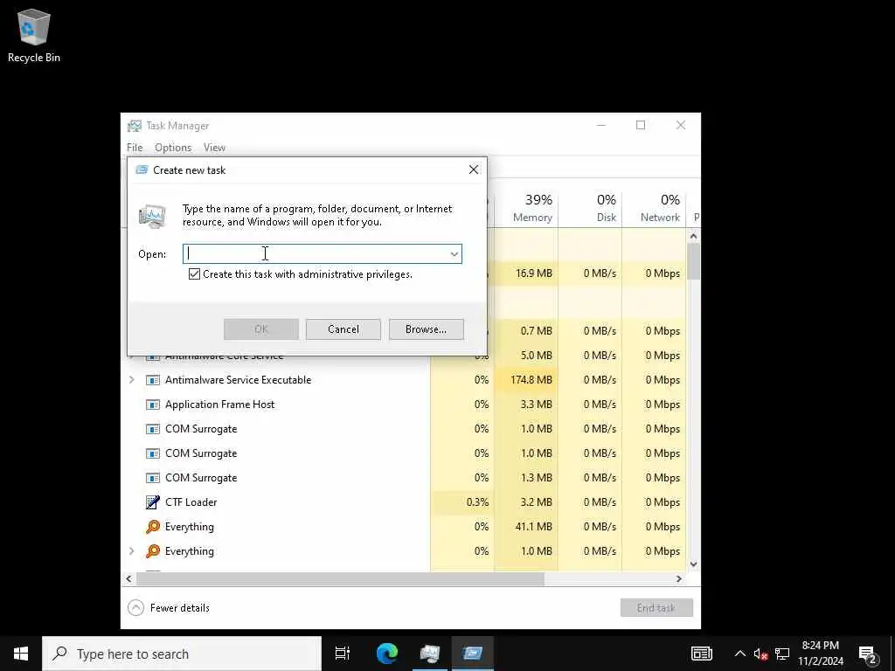
Task: Click the 41.1 MB memory value
Action: (x=534, y=527)
